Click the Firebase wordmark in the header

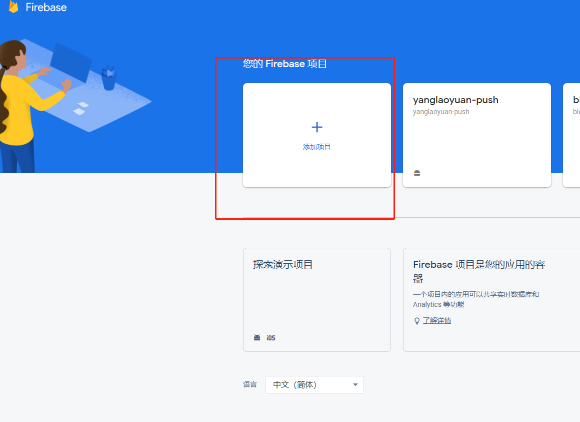[x=47, y=7]
